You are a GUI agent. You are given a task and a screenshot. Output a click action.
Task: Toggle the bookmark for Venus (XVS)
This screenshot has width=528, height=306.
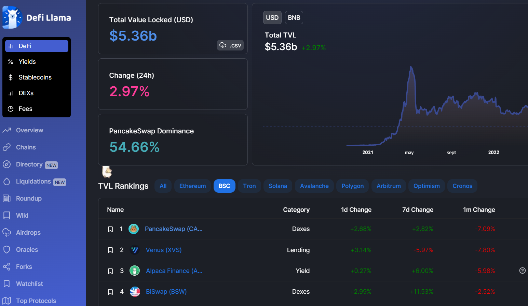110,250
